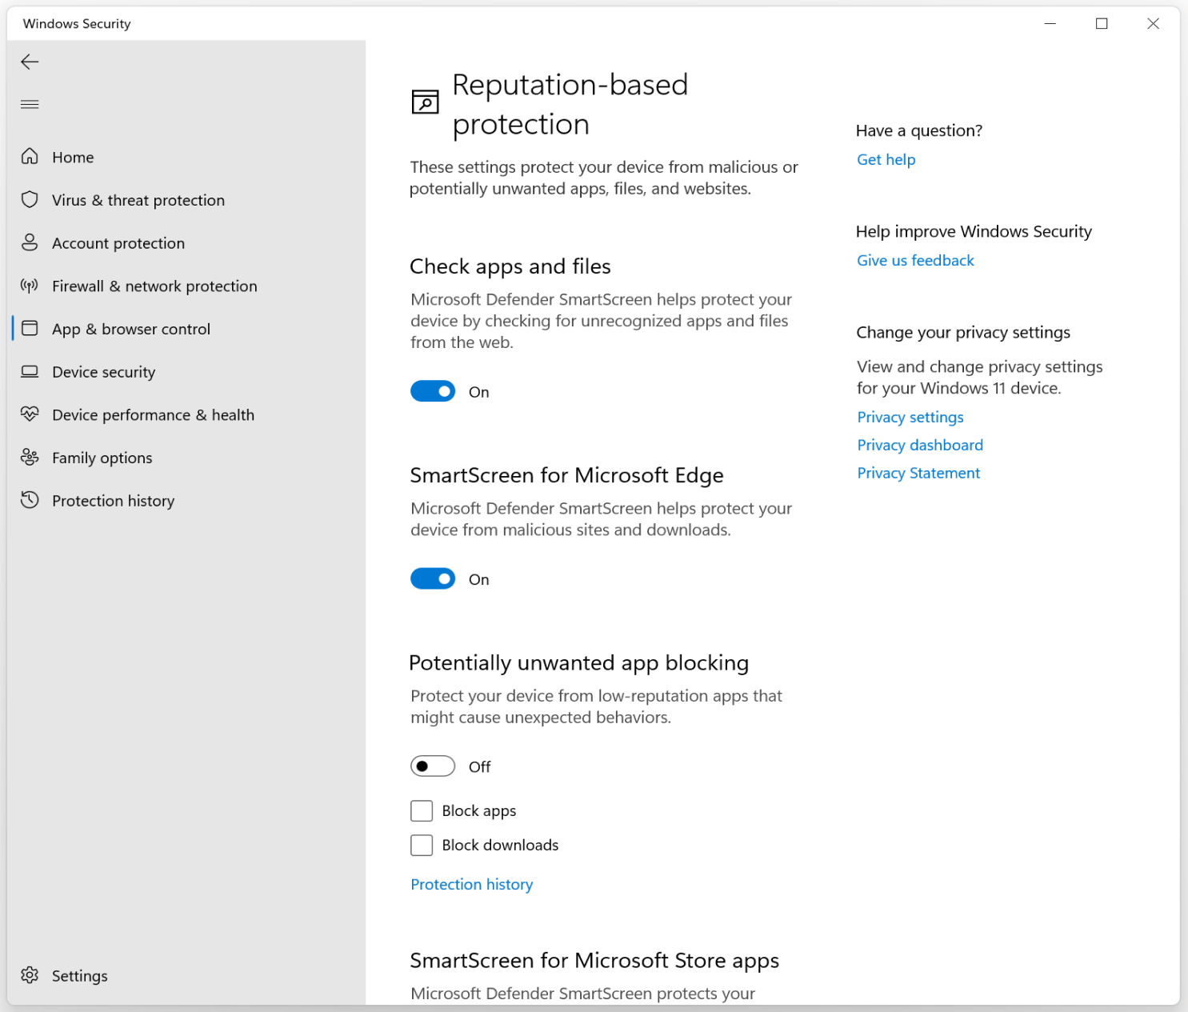Collapse the navigation pane with the hamburger icon

(30, 104)
